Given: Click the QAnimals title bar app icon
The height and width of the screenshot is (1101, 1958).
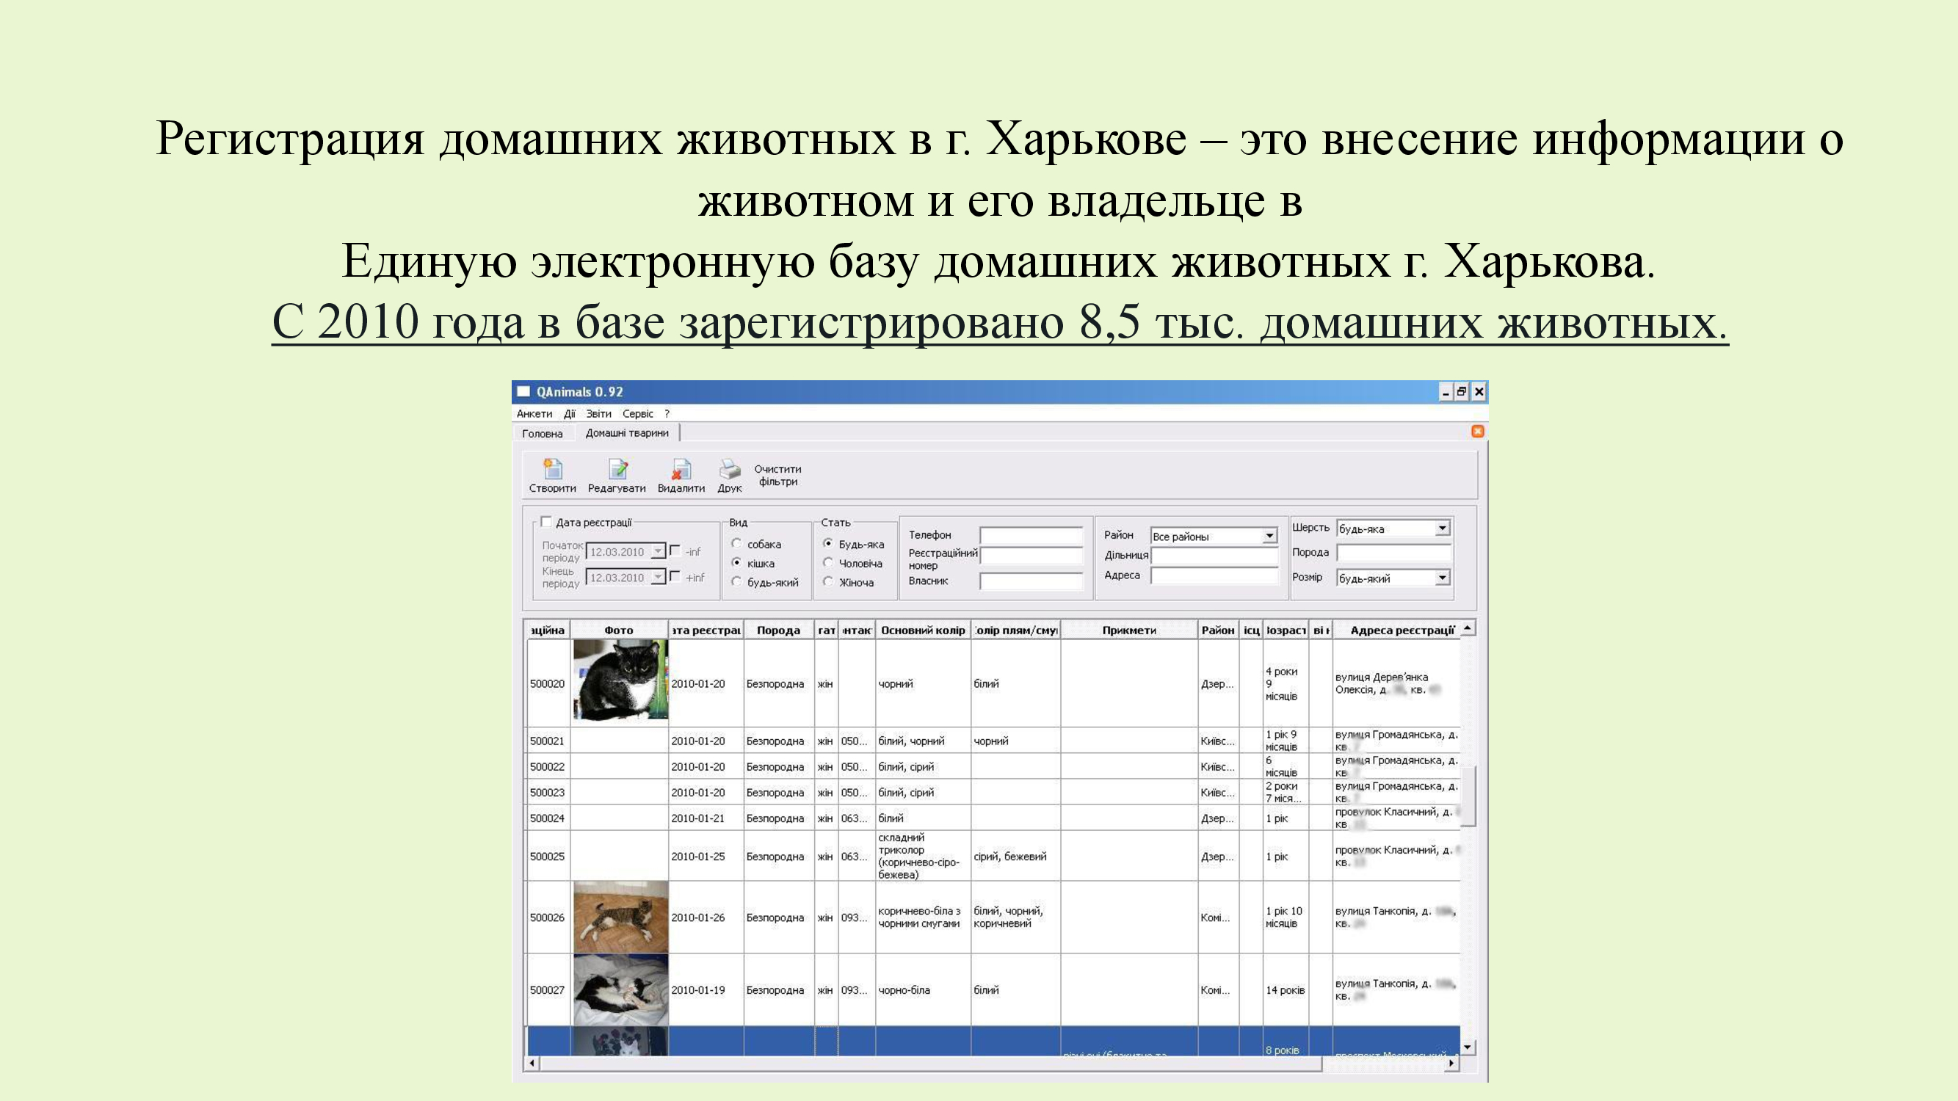Looking at the screenshot, I should [523, 392].
